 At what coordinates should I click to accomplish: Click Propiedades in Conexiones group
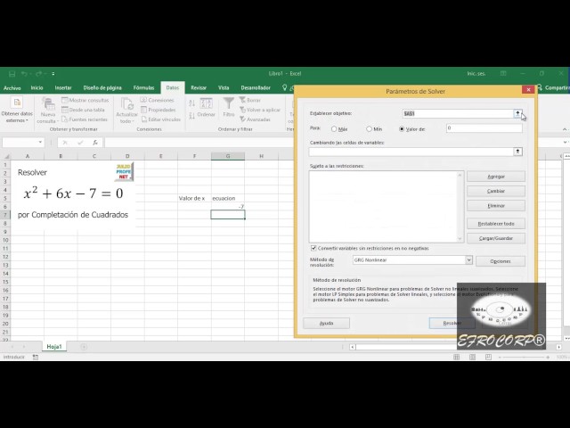[x=159, y=110]
